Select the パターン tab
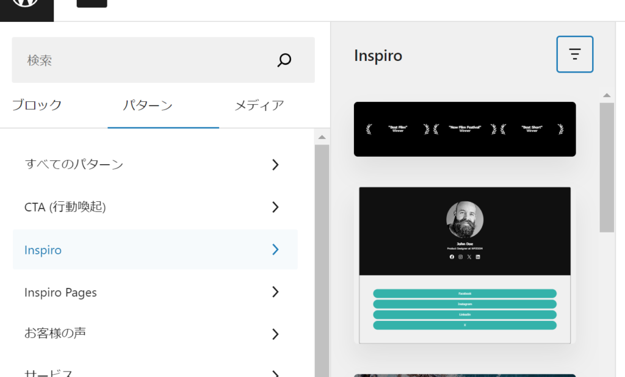 click(x=148, y=105)
